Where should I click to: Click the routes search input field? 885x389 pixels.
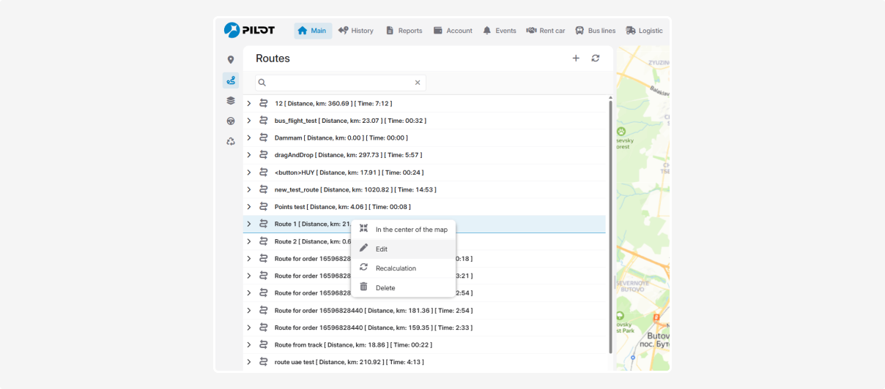coord(337,83)
